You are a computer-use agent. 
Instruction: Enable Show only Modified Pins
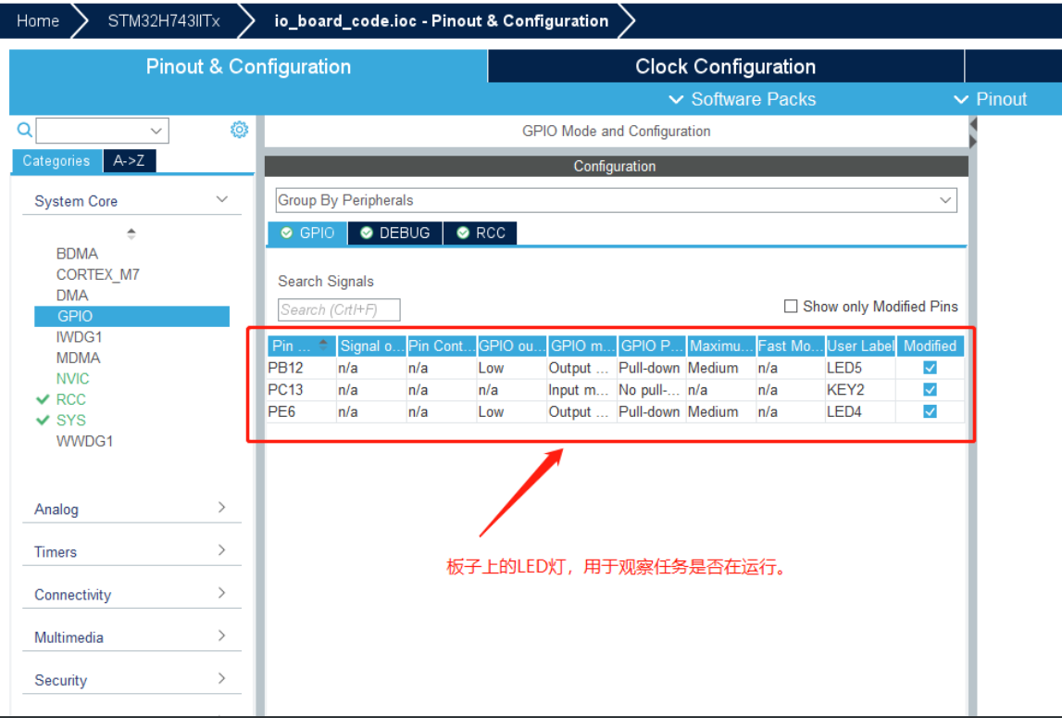[791, 306]
